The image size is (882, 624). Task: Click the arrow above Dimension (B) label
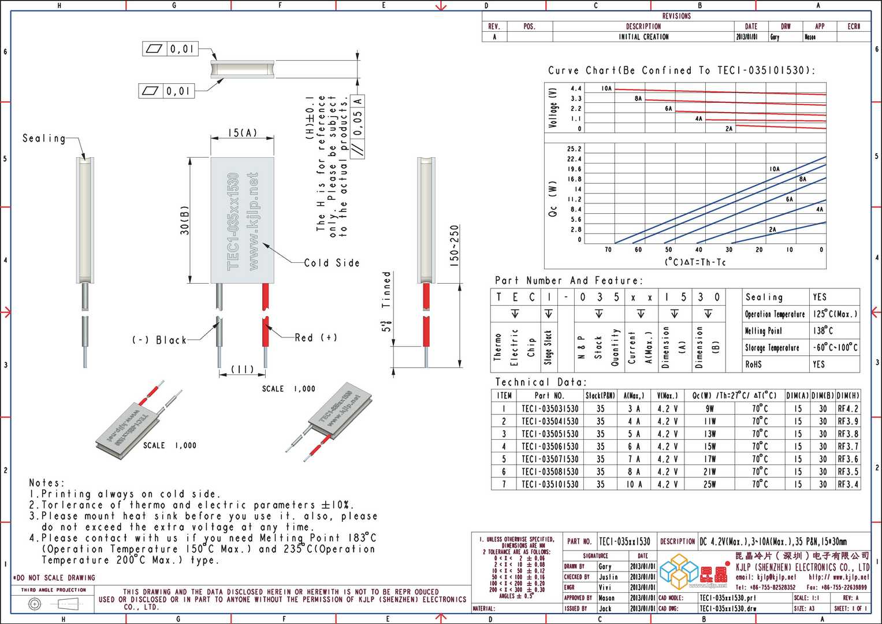point(708,314)
